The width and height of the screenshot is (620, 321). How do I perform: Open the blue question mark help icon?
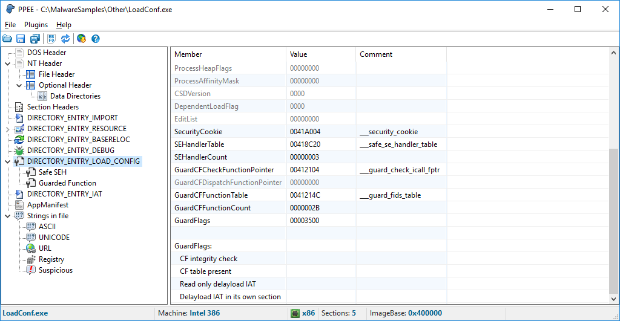(x=95, y=39)
